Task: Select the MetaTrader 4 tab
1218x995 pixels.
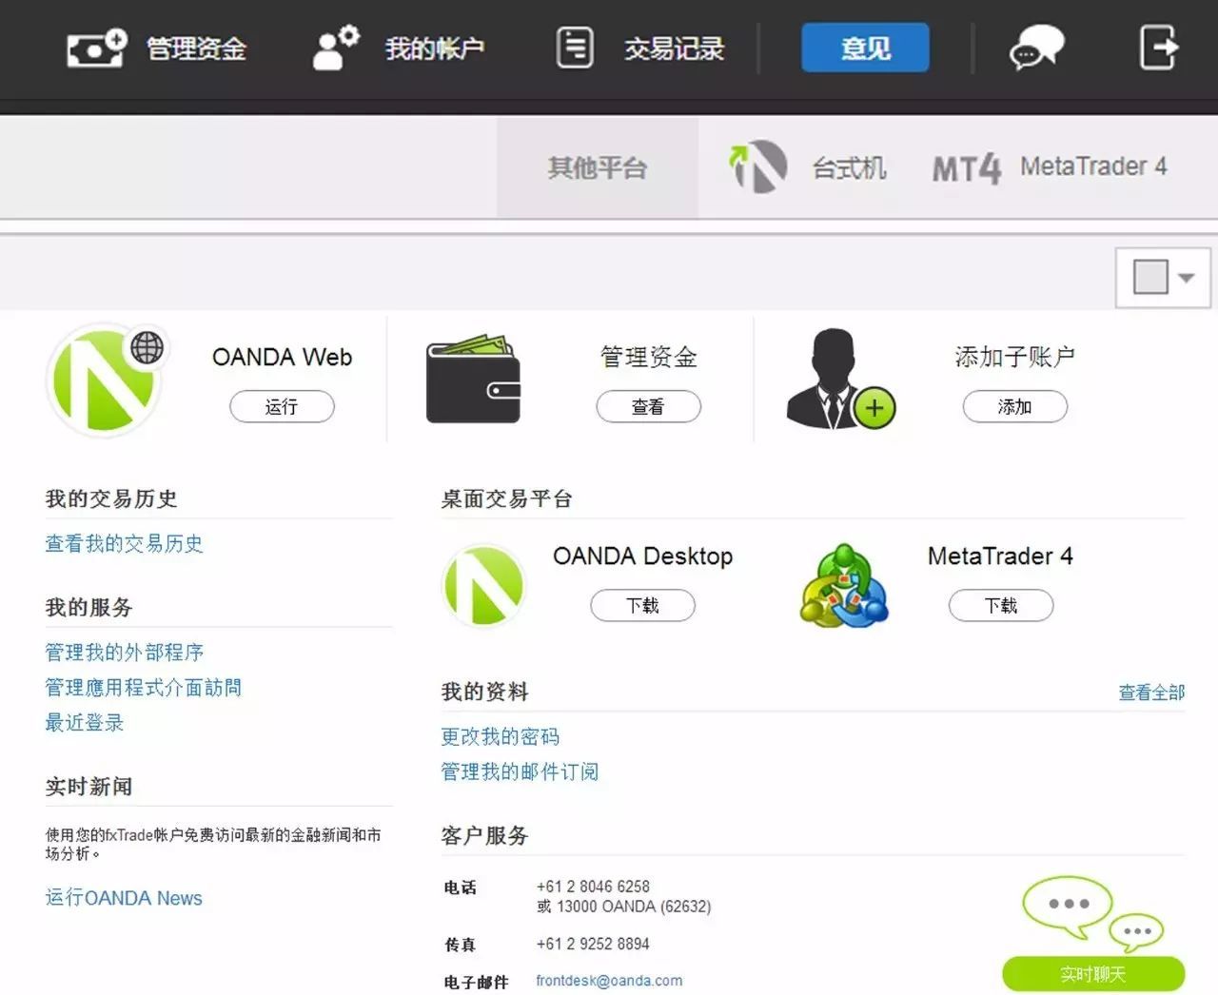Action: 1093,166
